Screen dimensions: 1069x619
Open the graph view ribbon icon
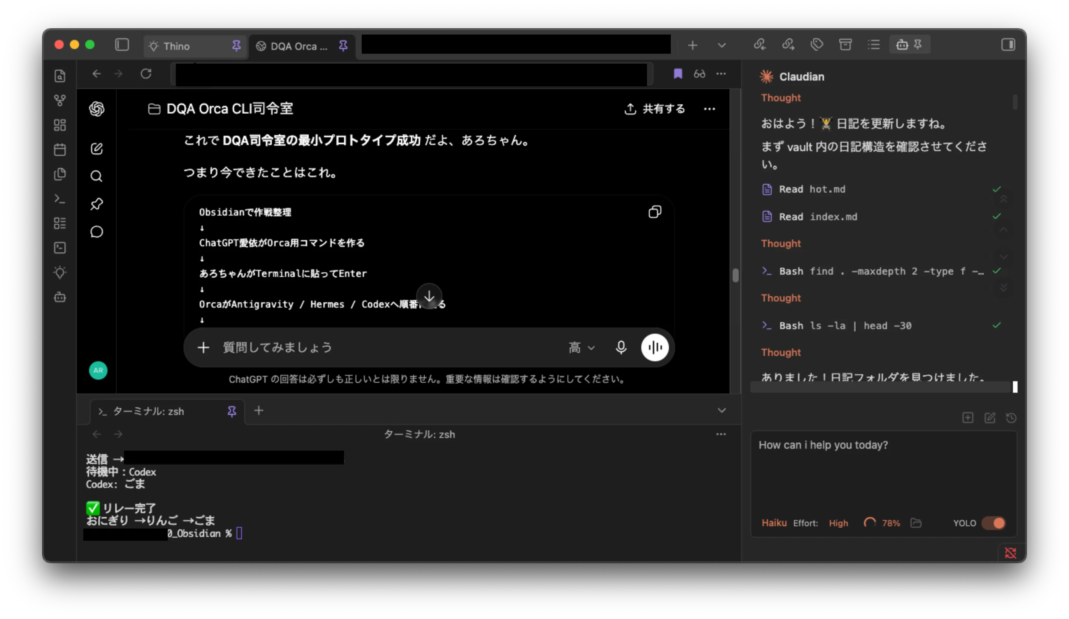pos(60,100)
